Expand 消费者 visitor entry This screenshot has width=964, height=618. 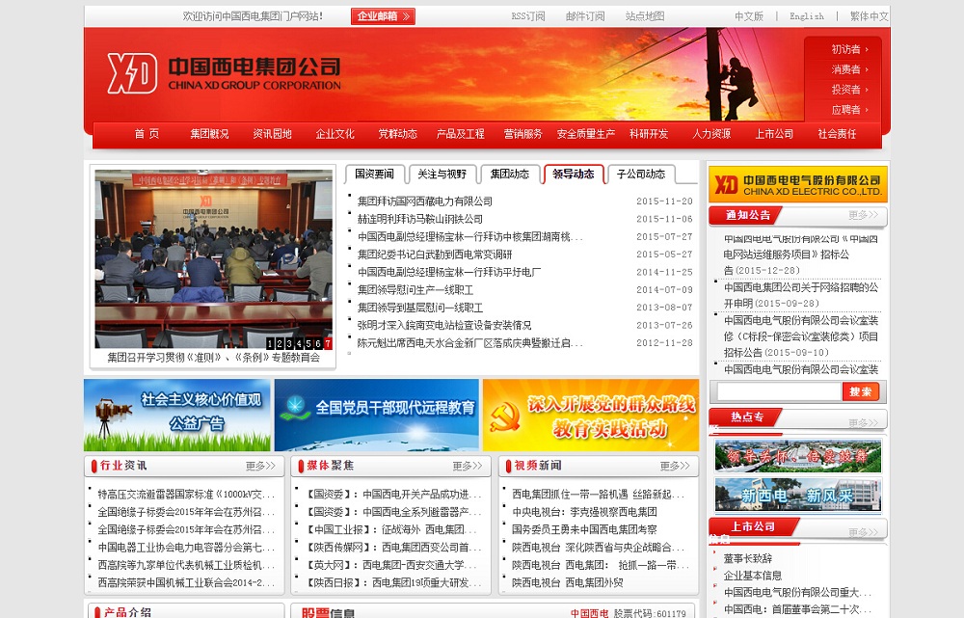849,69
